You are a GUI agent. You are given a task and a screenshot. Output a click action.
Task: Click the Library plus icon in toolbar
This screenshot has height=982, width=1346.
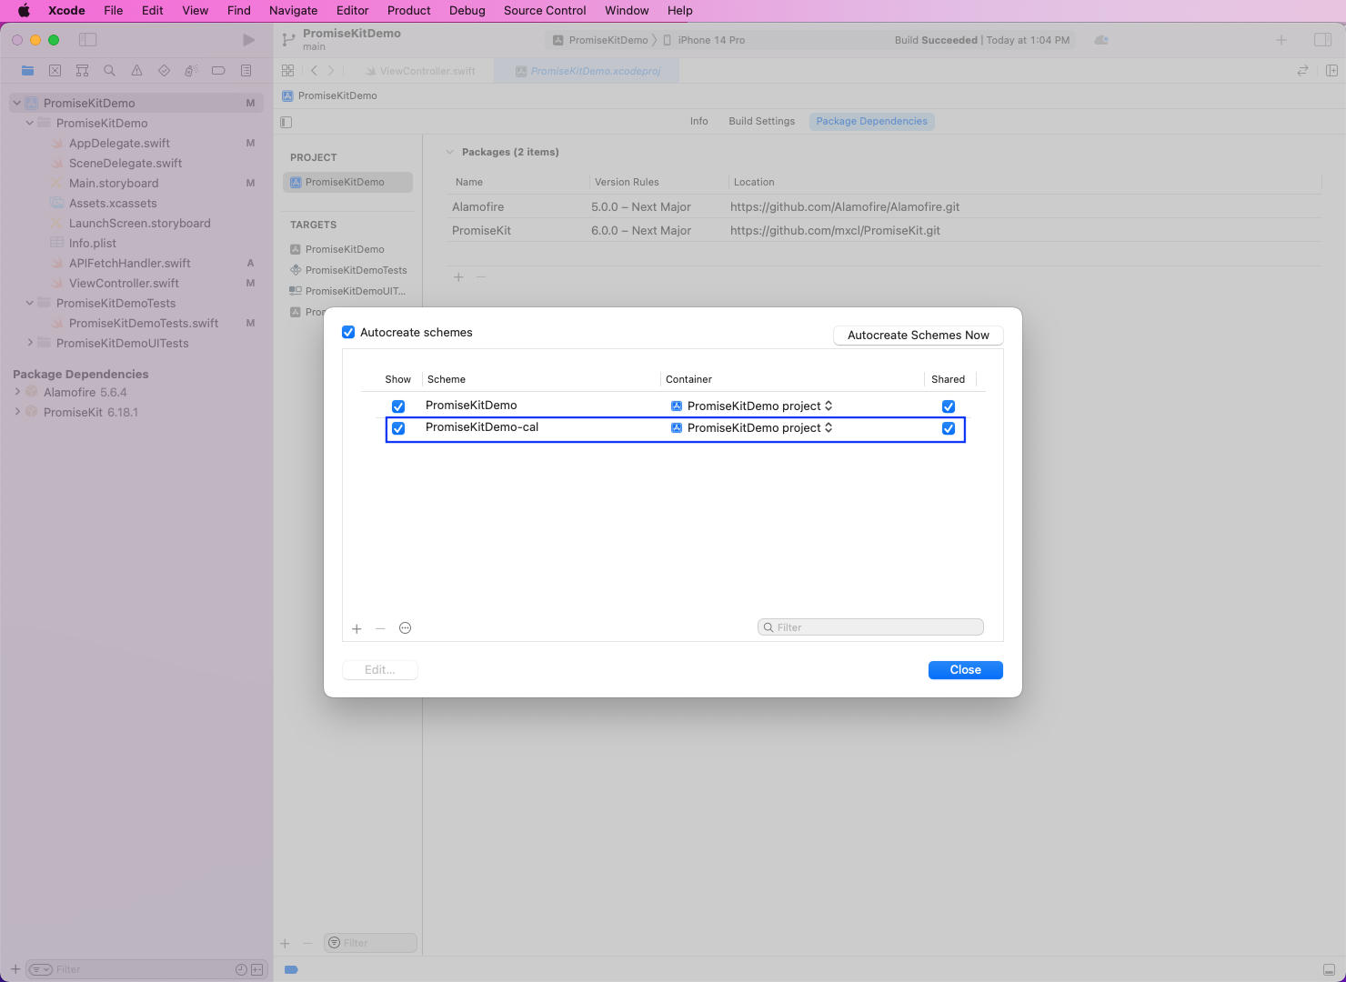click(1281, 40)
